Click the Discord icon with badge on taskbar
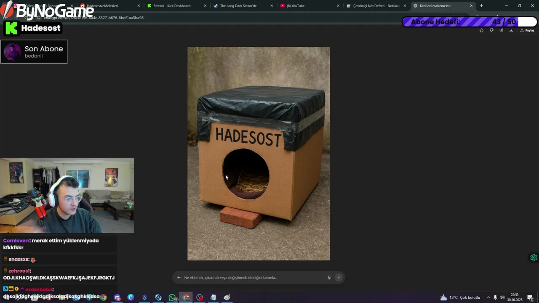 117,298
